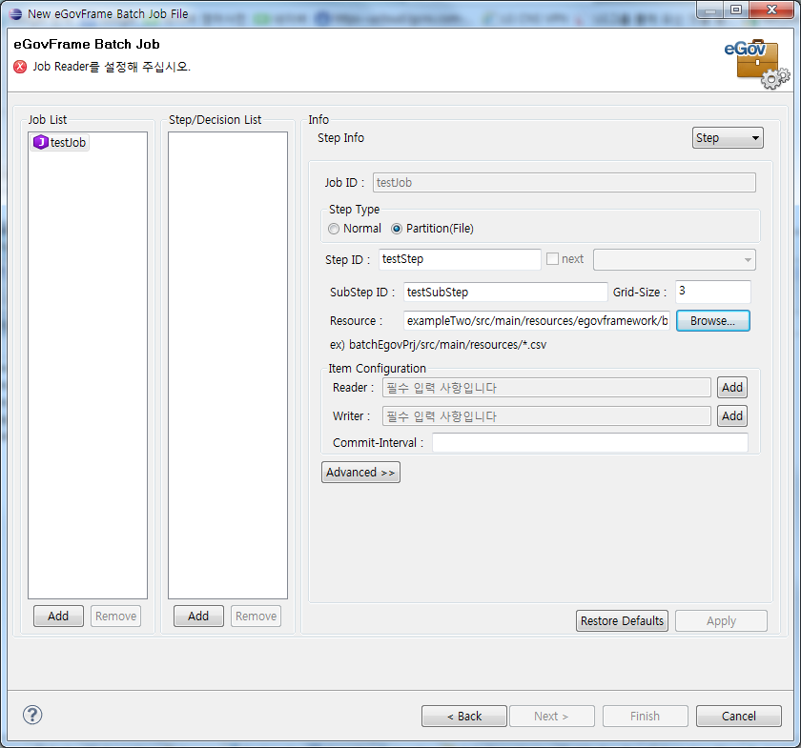Click the resource example path text
The image size is (801, 748).
click(438, 345)
